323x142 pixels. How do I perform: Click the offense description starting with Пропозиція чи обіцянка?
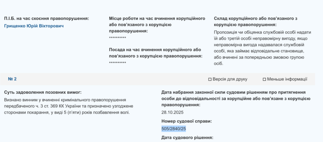263,48
